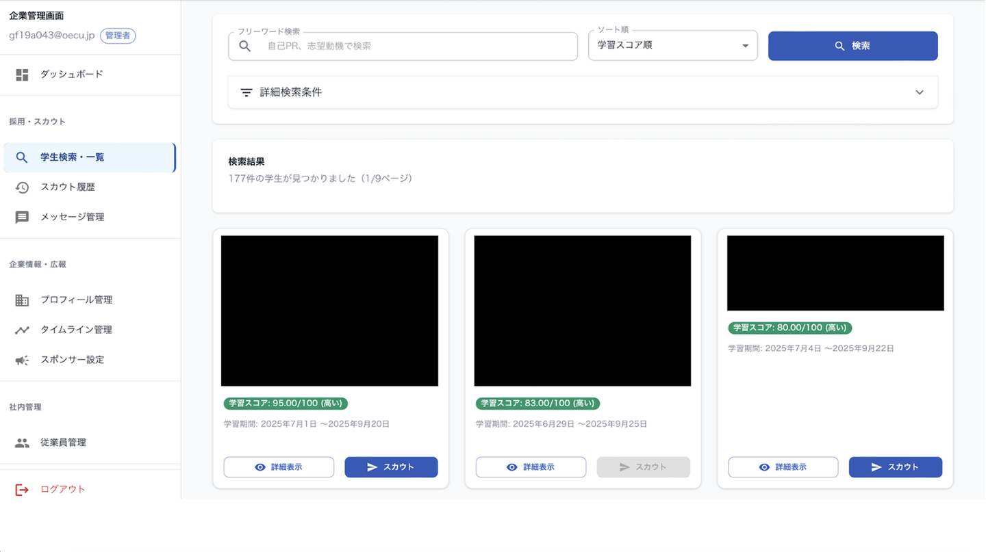The width and height of the screenshot is (986, 552).
Task: Open メッセージ管理 from the sidebar menu
Action: tap(72, 218)
